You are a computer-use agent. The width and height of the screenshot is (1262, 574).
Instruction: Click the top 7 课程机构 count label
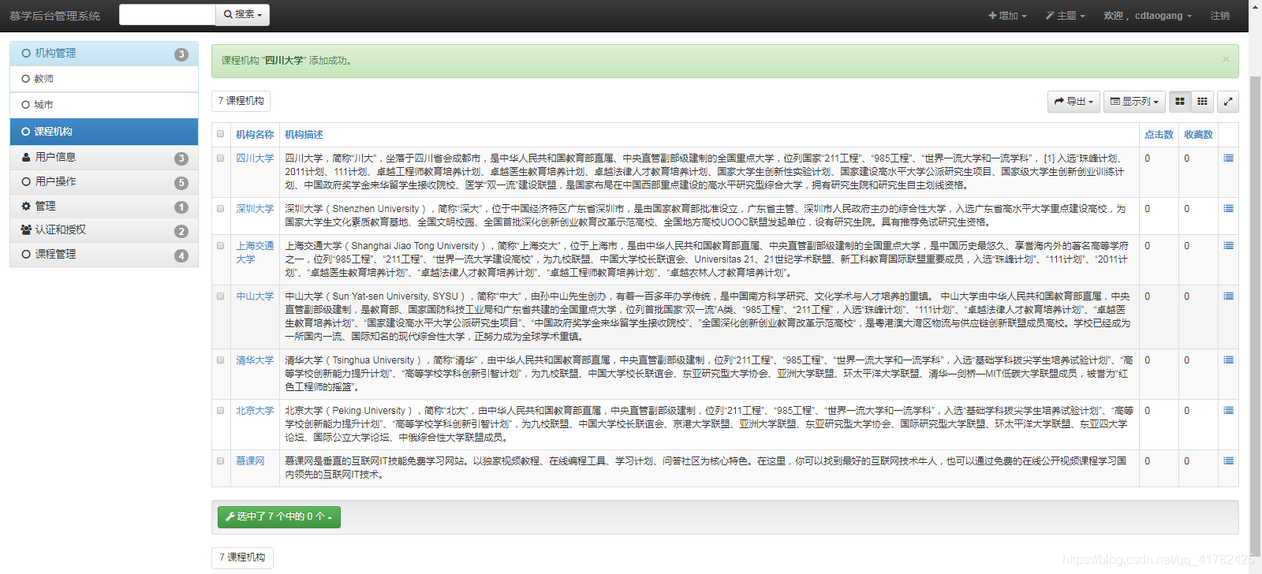(x=241, y=101)
